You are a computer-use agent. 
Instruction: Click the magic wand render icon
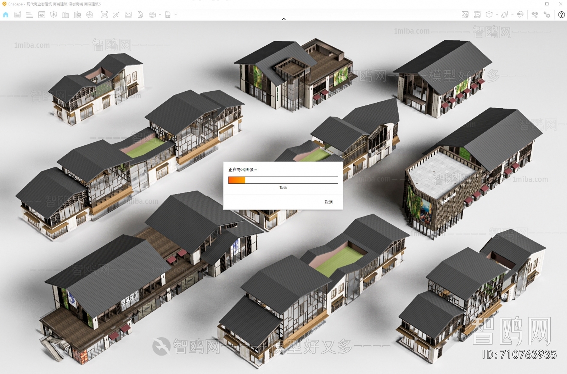pos(116,15)
